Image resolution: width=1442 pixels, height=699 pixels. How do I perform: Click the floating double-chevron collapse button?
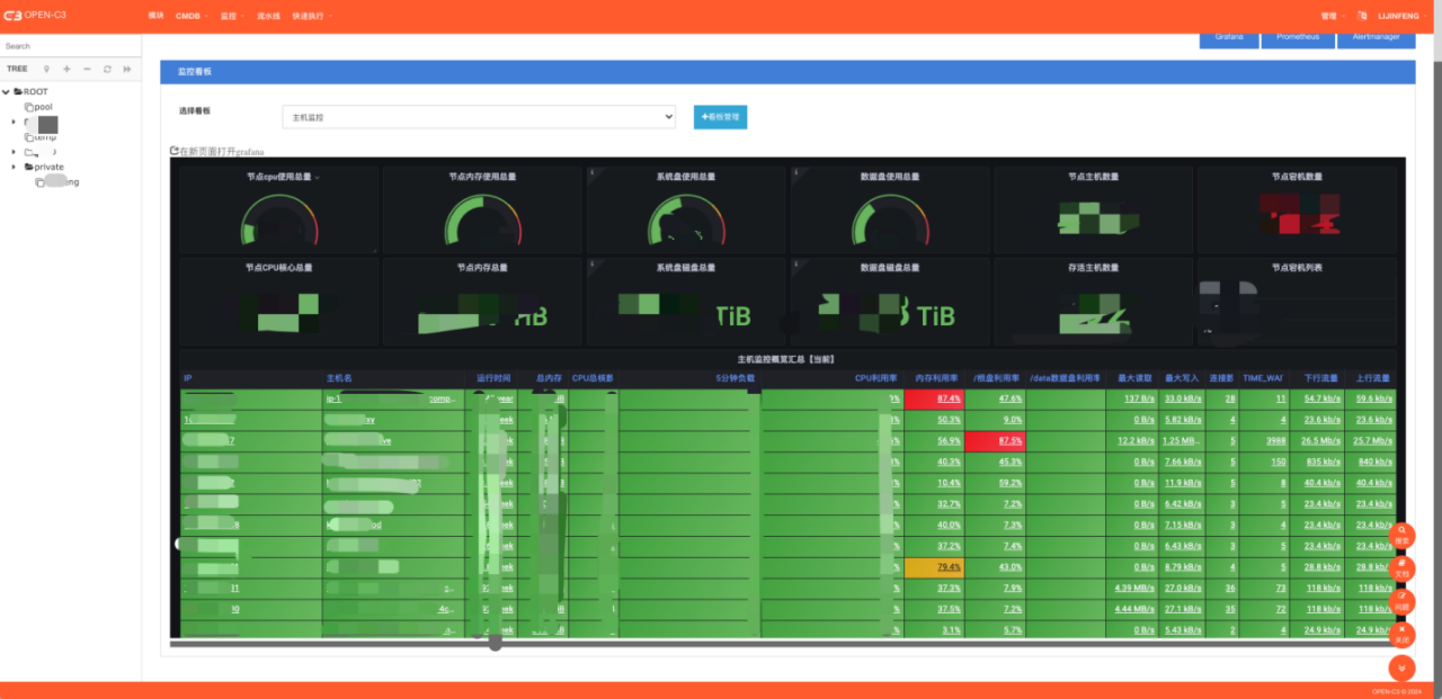click(x=1401, y=668)
